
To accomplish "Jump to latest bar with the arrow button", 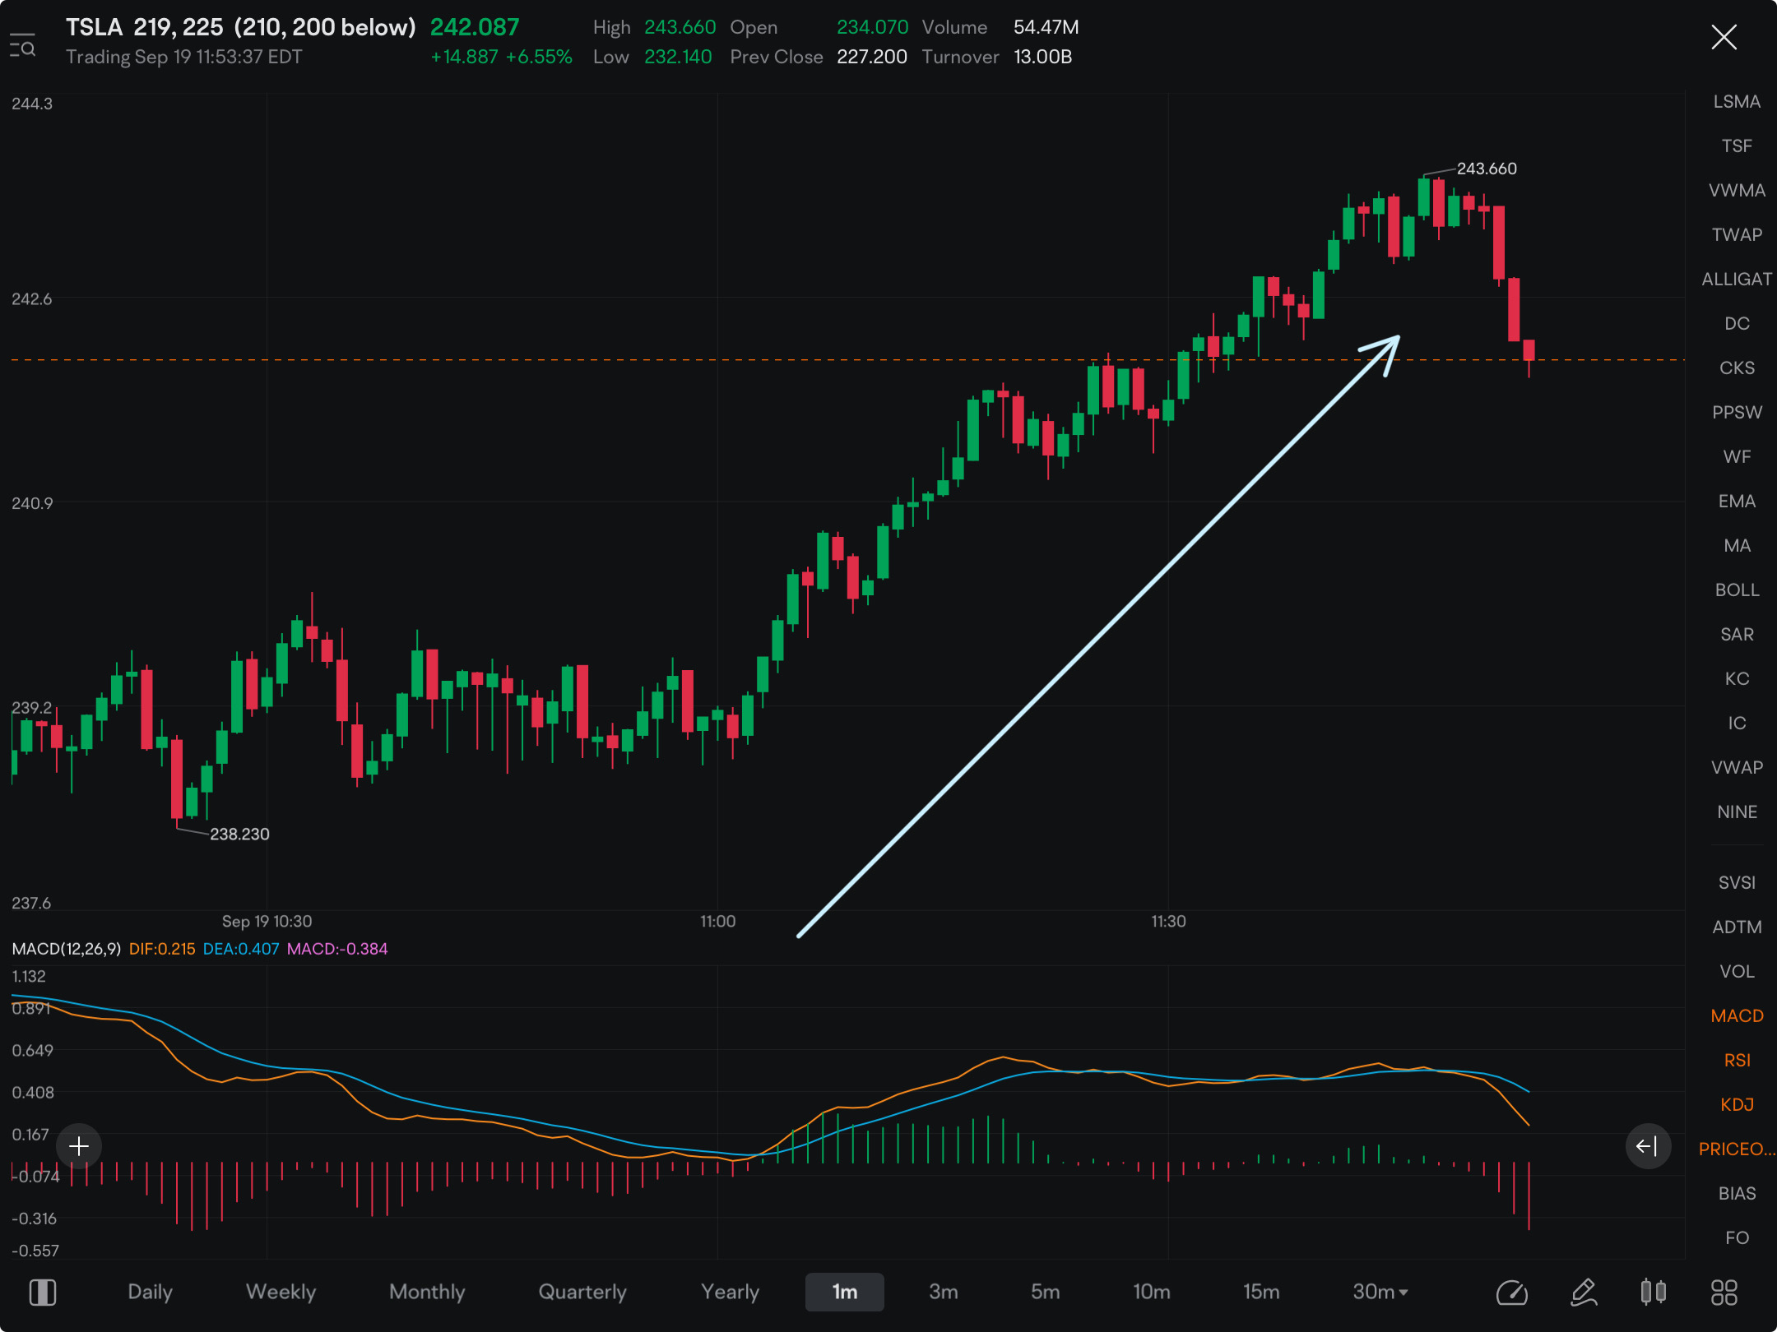I will coord(1648,1145).
